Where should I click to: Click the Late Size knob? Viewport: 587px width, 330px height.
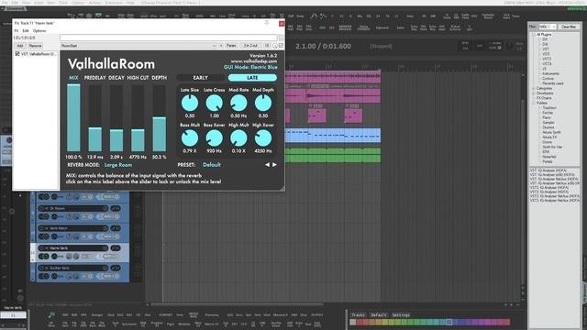tap(190, 103)
